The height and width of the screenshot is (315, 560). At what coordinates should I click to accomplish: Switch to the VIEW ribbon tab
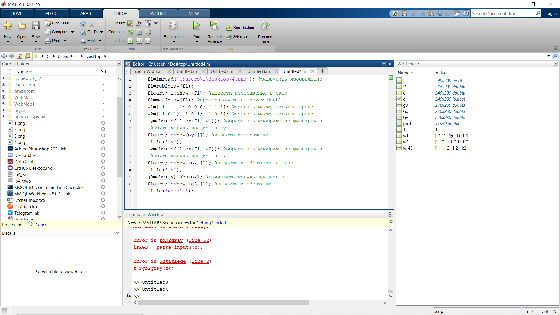(x=194, y=13)
